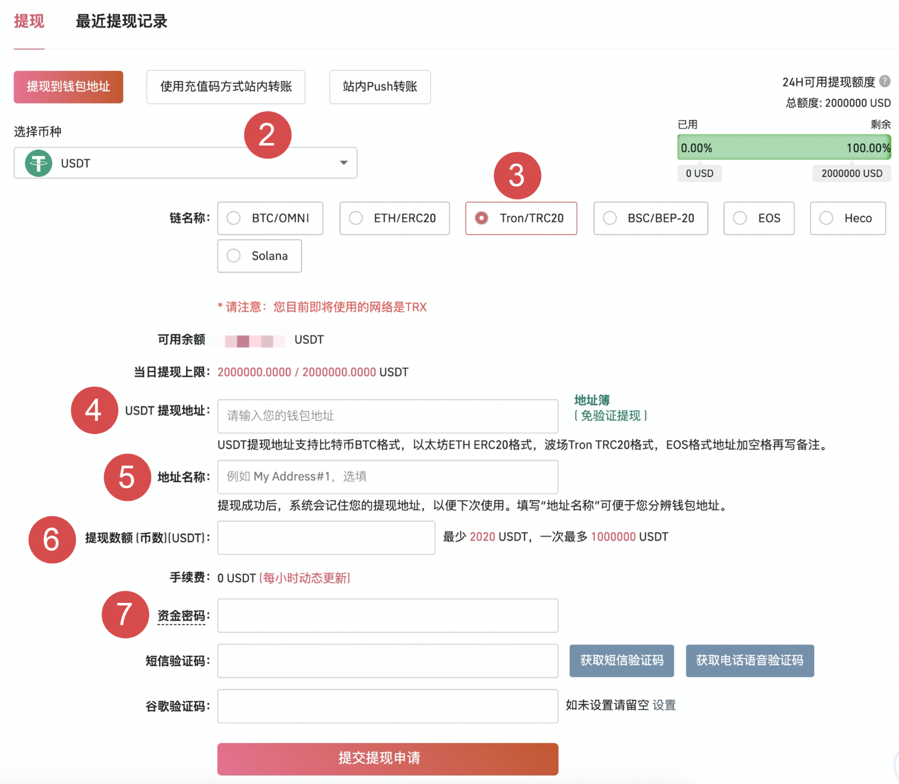Choose the Heco chain radio button

tap(847, 218)
